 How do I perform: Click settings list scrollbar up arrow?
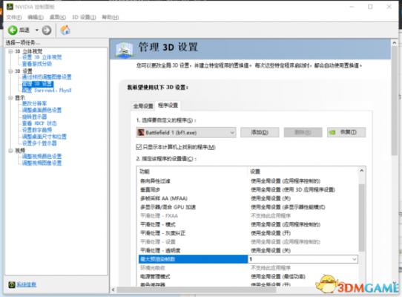point(361,171)
